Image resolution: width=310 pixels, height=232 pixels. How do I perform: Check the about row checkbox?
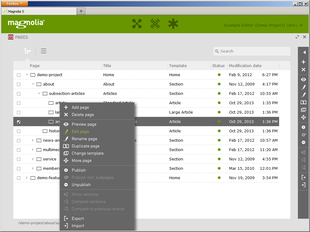pyautogui.click(x=18, y=84)
